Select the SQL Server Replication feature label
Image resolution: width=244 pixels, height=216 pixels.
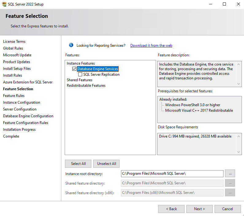click(x=101, y=74)
